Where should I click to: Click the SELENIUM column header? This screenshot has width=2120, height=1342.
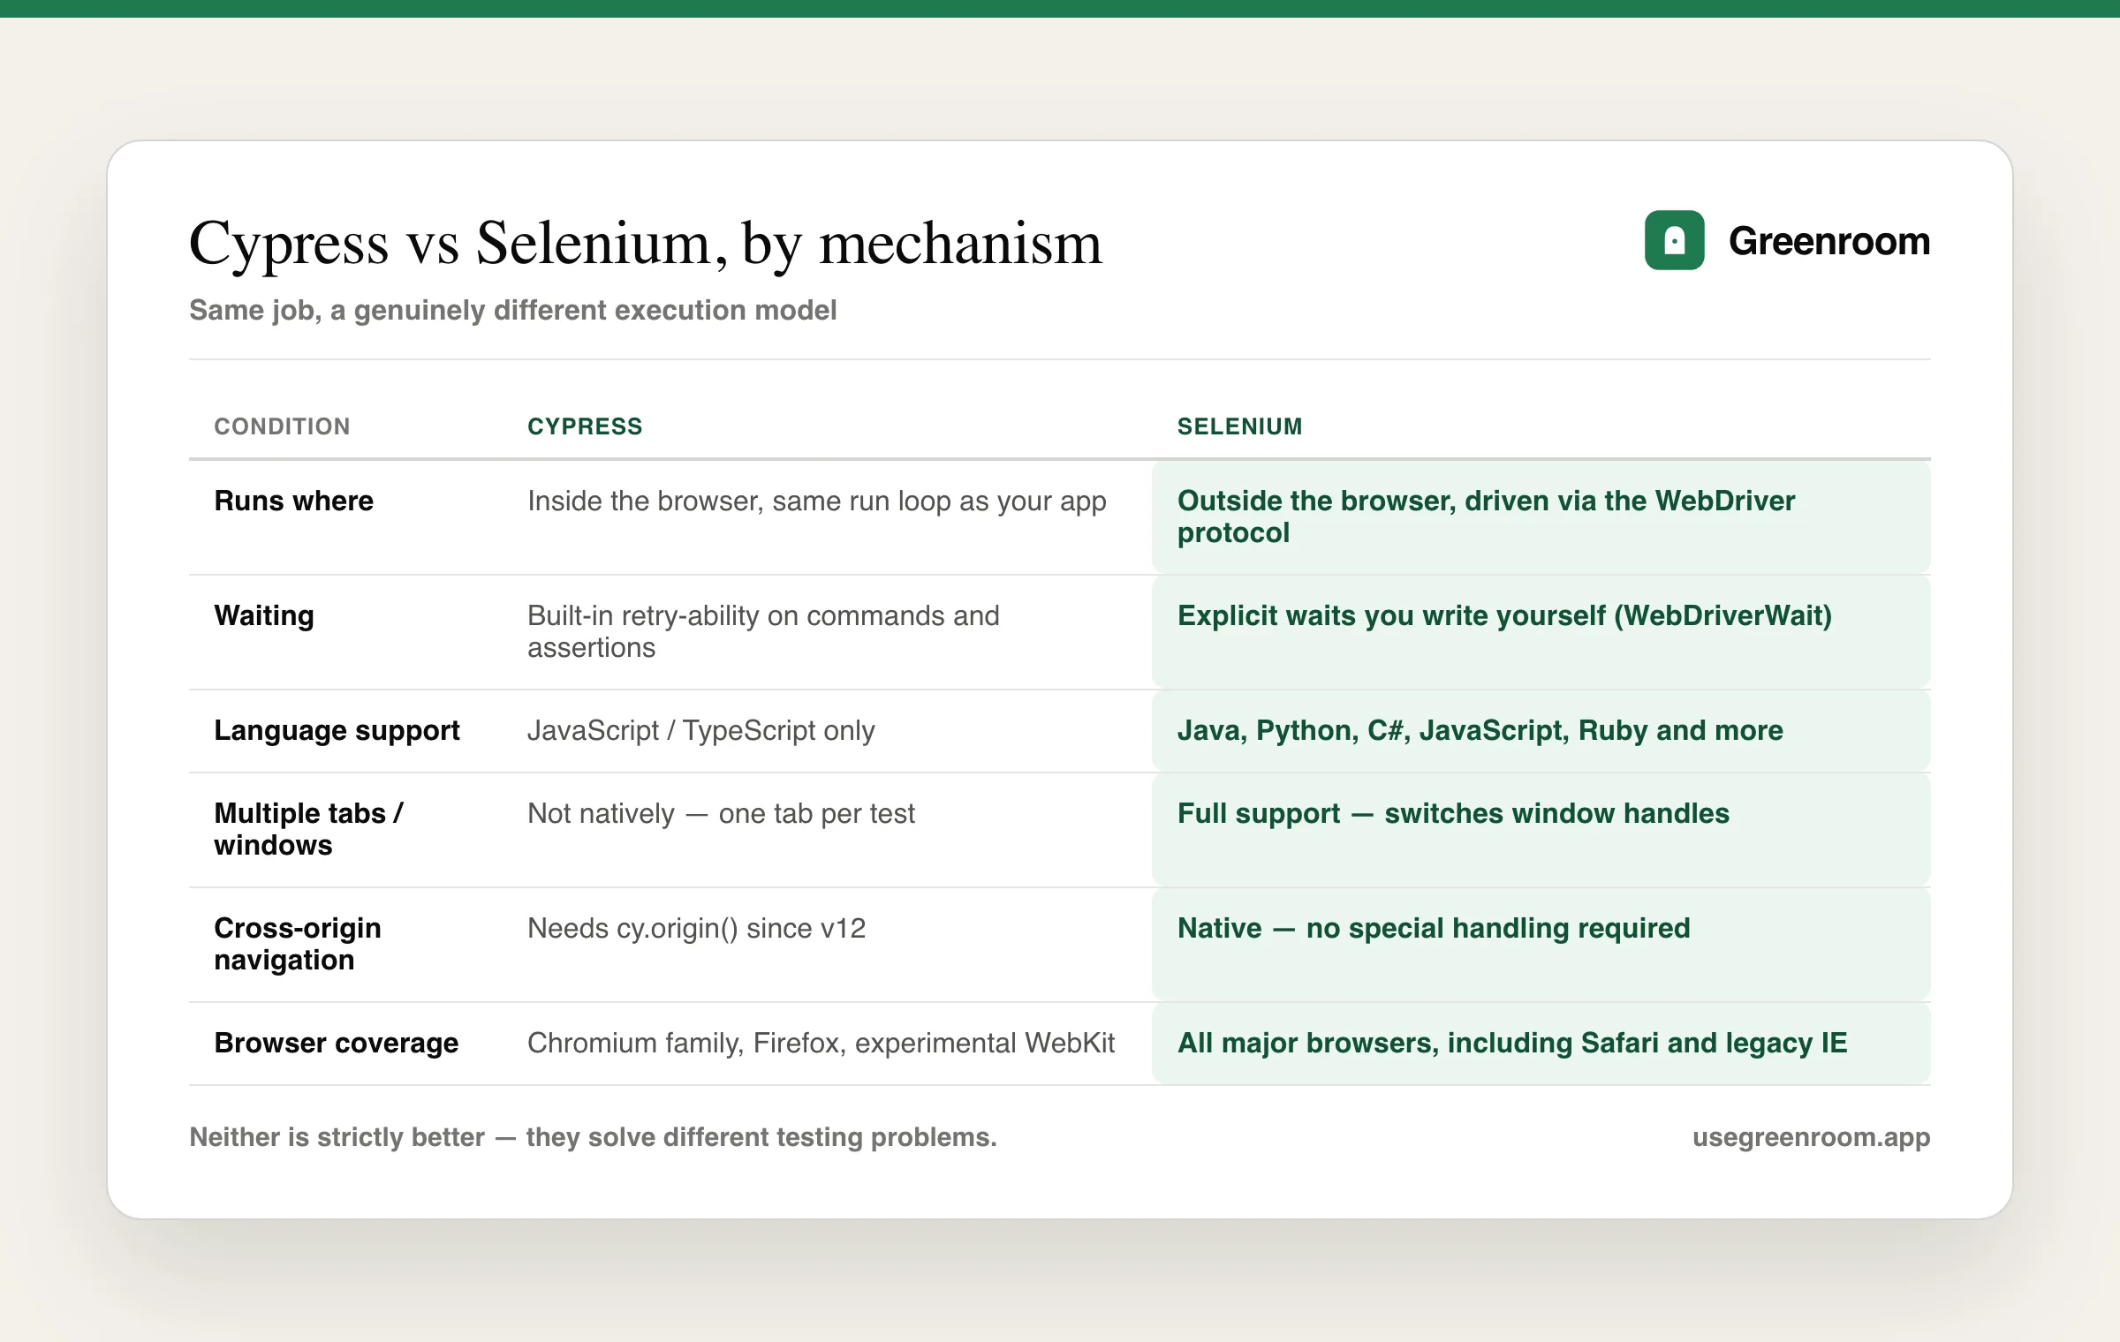point(1239,426)
